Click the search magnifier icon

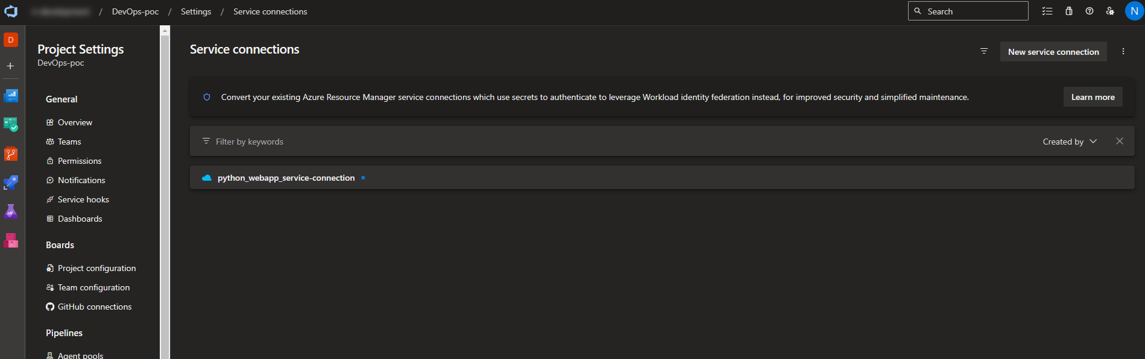coord(918,11)
